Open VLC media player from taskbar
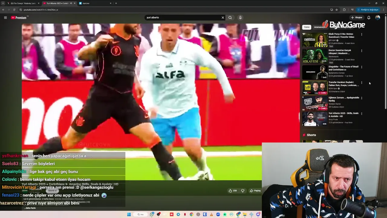The height and width of the screenshot is (218, 387). click(211, 214)
